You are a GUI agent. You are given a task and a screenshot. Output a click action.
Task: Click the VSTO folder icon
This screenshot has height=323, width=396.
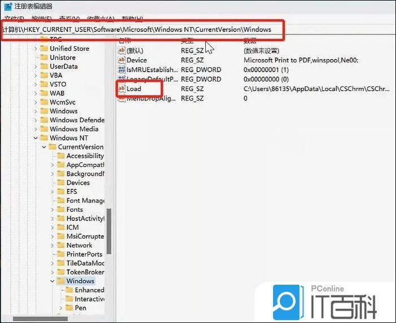(44, 84)
